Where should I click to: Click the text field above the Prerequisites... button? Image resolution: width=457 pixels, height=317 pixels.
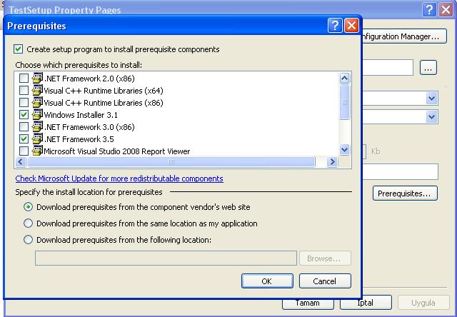400,171
